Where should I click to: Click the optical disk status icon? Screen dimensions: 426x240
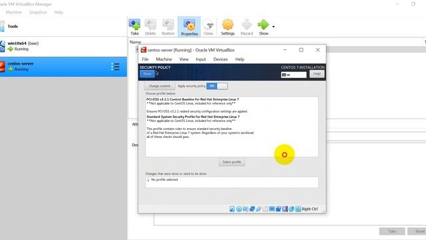239,209
